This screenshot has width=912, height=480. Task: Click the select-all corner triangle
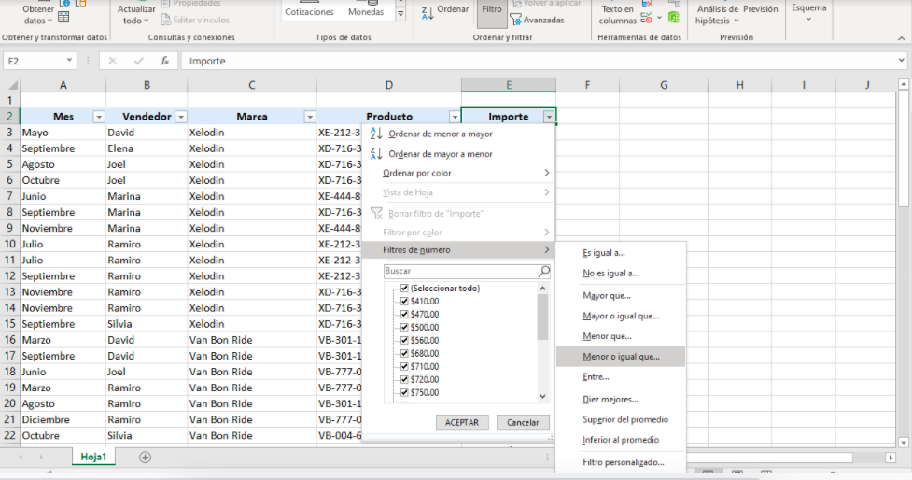[x=11, y=85]
